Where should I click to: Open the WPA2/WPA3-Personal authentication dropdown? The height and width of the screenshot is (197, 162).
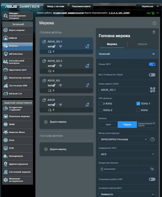click(124, 139)
